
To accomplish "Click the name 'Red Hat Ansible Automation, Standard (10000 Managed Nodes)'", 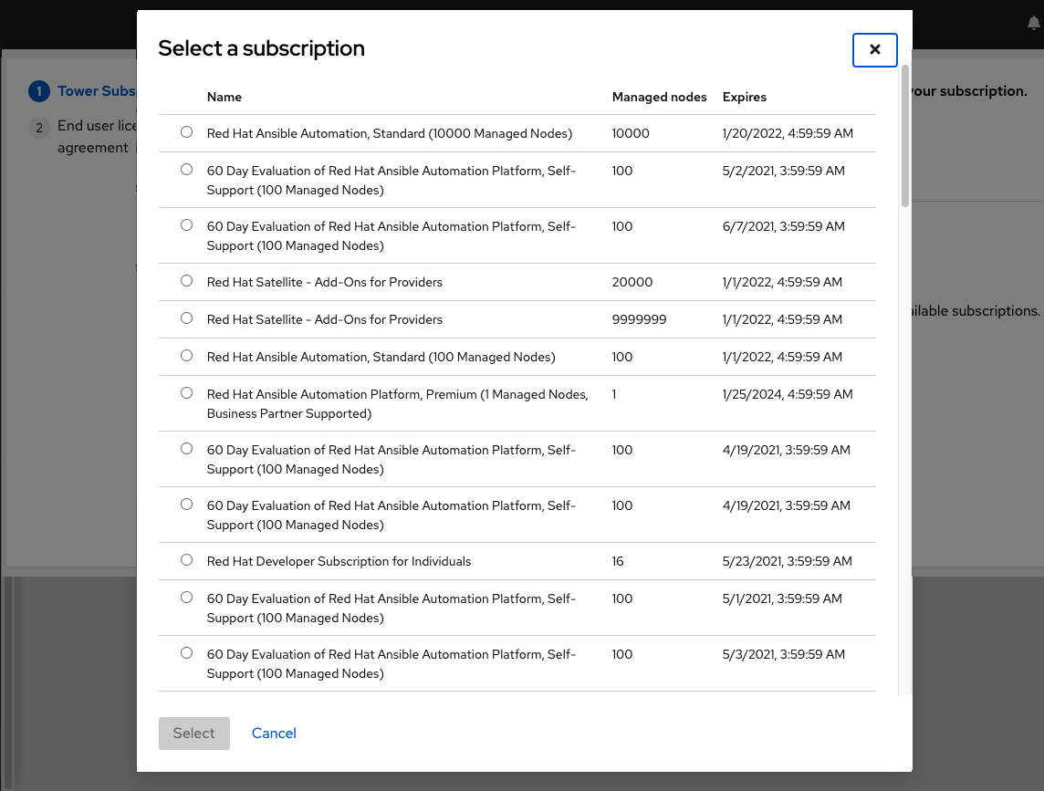I will tap(390, 133).
